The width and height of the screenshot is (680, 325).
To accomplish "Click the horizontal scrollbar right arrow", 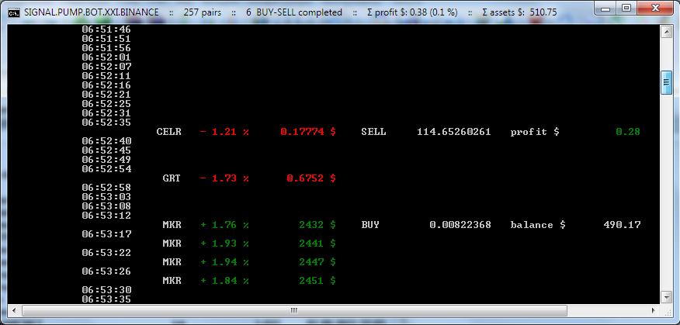I will pyautogui.click(x=653, y=310).
